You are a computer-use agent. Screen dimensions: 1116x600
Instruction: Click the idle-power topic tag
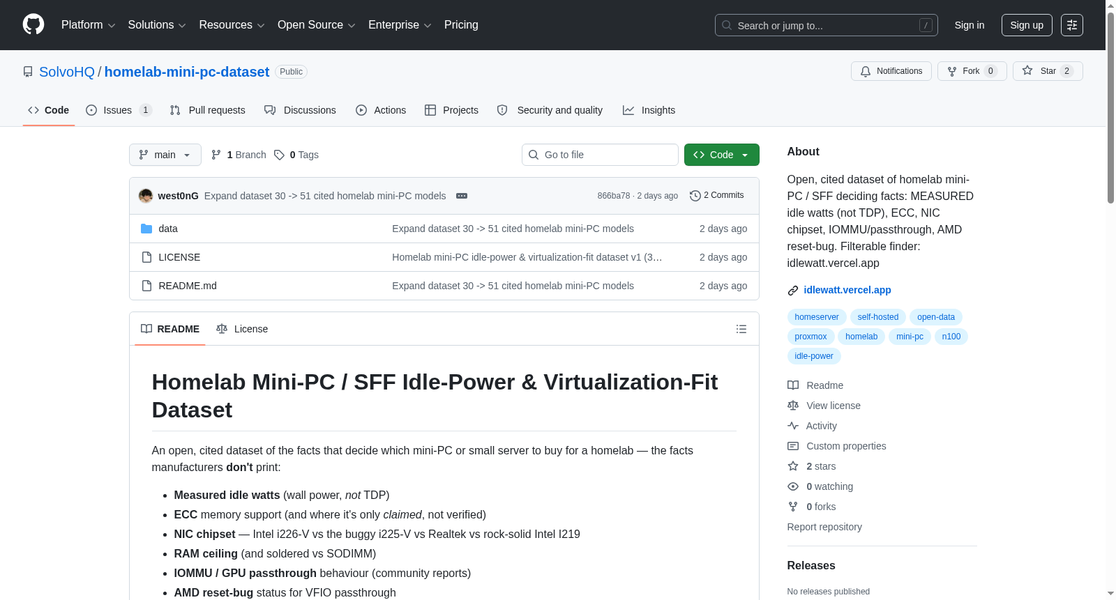tap(814, 356)
